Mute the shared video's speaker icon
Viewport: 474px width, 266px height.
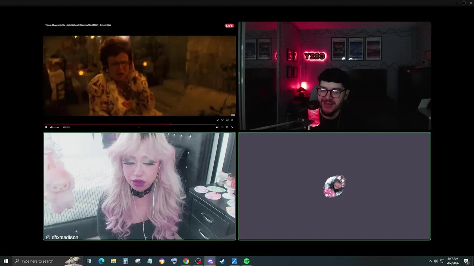point(51,127)
